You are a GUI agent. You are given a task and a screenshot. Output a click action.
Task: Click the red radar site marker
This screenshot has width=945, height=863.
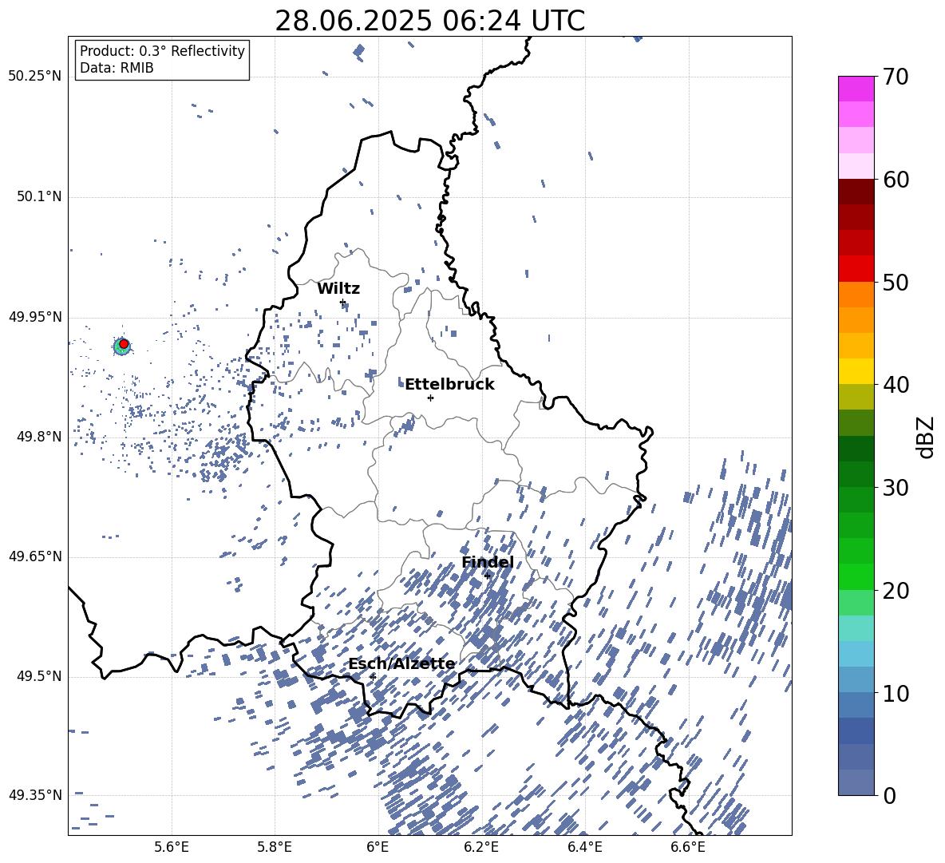125,344
